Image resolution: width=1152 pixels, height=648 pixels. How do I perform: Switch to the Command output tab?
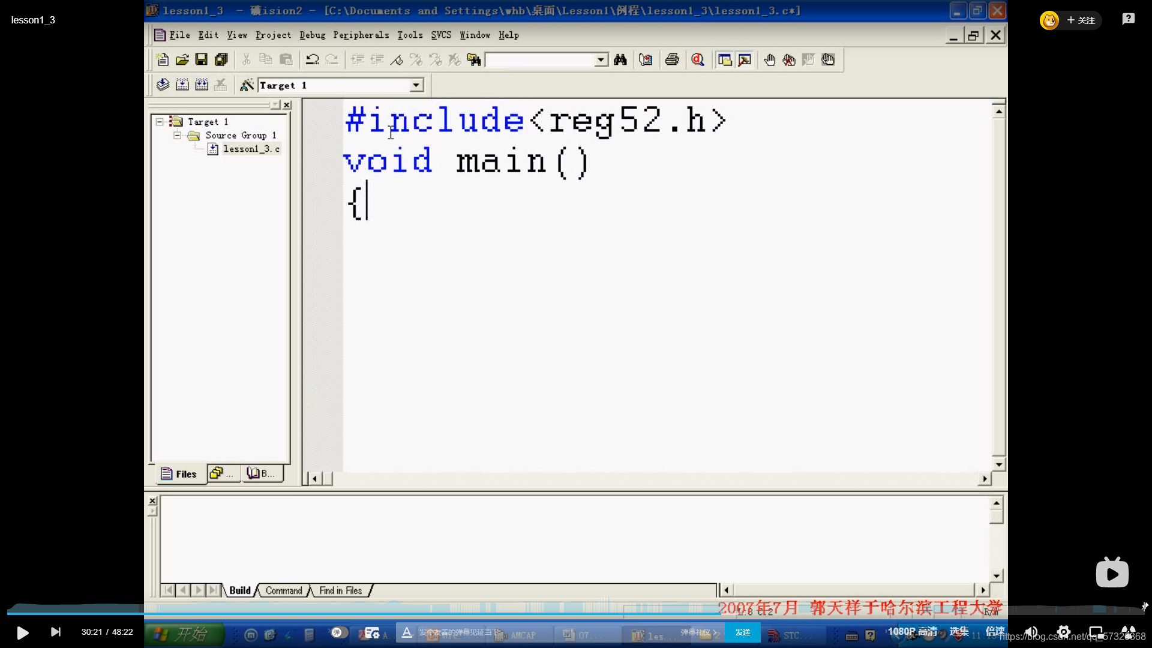tap(284, 590)
